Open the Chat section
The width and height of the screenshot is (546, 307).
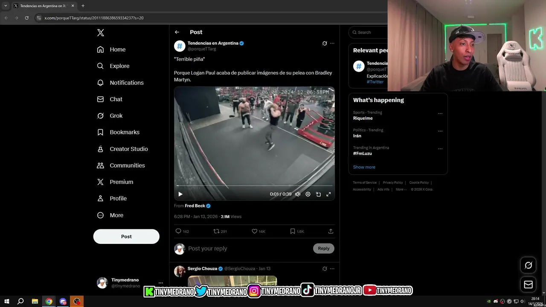pyautogui.click(x=110, y=99)
